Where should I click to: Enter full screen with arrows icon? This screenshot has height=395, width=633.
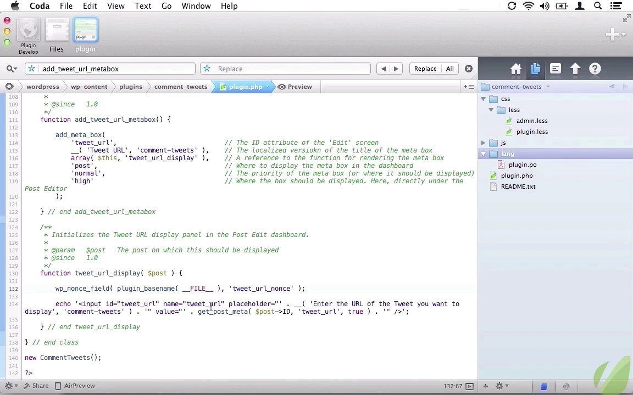tap(626, 18)
